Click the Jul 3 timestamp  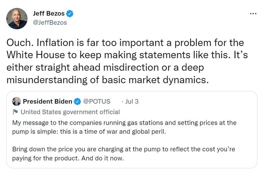point(132,101)
